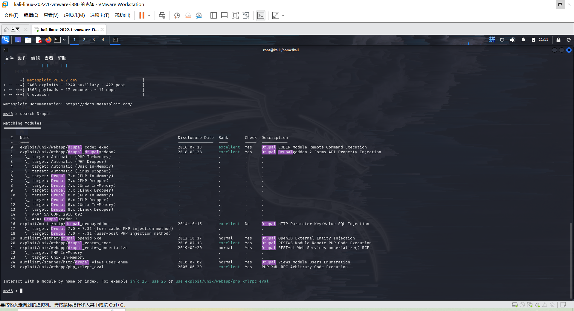Toggle the console view button
This screenshot has height=311, width=574.
pos(261,15)
